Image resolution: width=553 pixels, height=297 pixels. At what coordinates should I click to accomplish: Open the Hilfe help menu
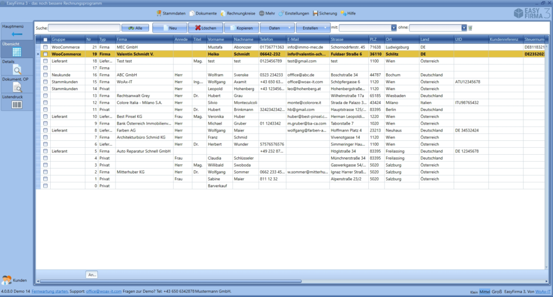tap(348, 13)
